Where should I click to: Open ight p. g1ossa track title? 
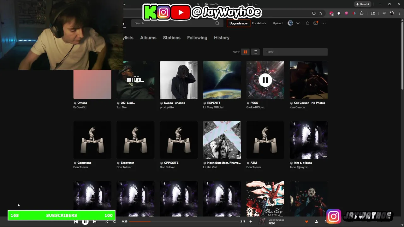tap(303, 163)
